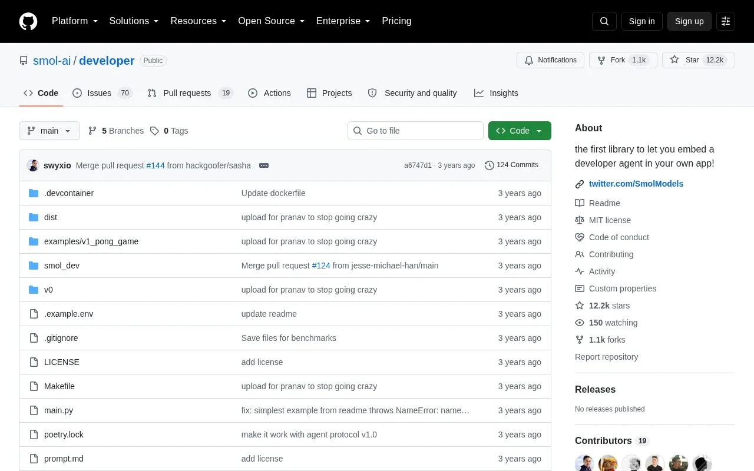Click the history clock icon beside 124 Commits
754x471 pixels.
[490, 165]
